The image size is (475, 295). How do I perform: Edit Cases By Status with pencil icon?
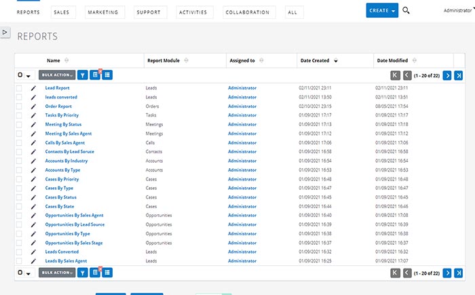point(33,197)
